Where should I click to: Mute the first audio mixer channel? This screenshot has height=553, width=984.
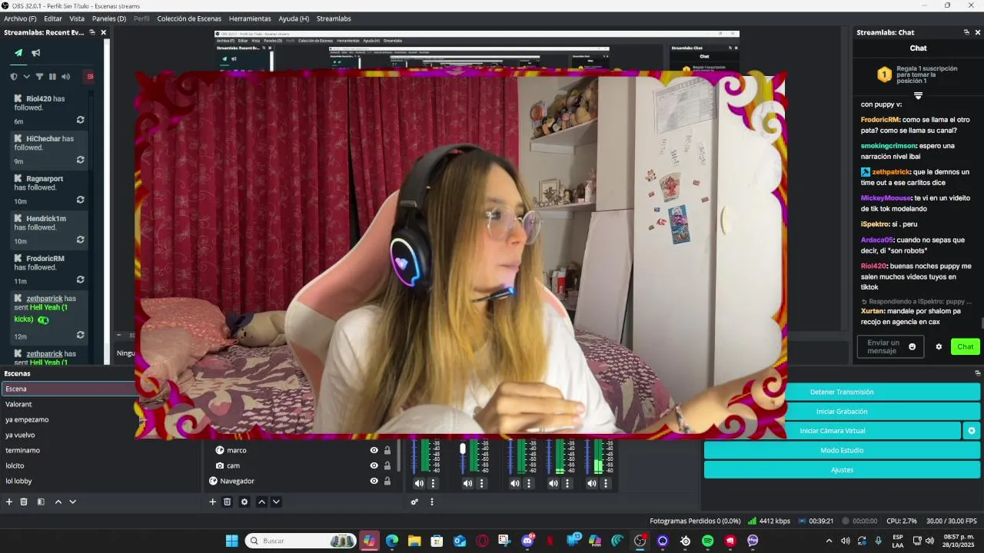[x=419, y=483]
